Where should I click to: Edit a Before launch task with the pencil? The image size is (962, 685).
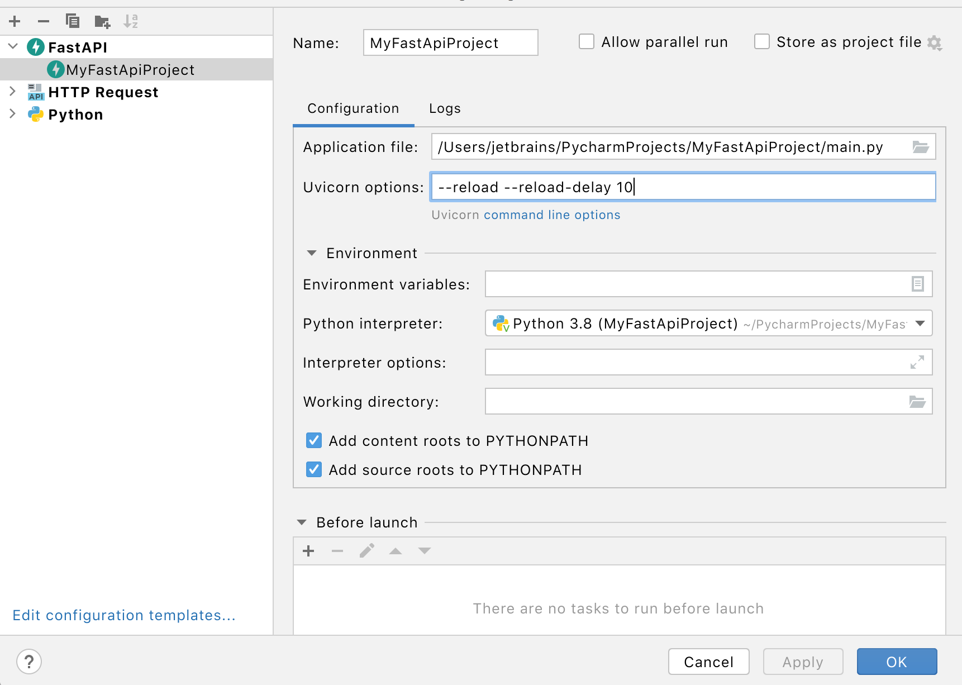366,551
